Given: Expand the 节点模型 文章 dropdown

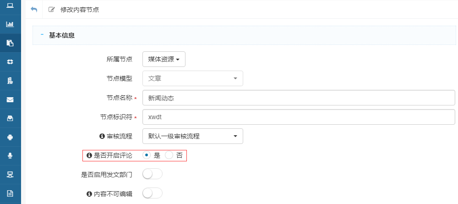Looking at the screenshot, I should coord(192,78).
